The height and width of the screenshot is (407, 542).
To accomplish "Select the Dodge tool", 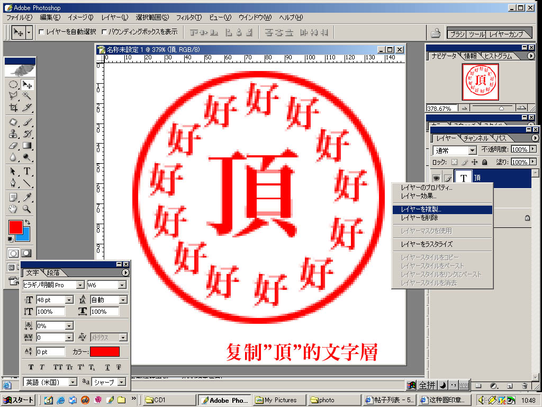I will (27, 157).
